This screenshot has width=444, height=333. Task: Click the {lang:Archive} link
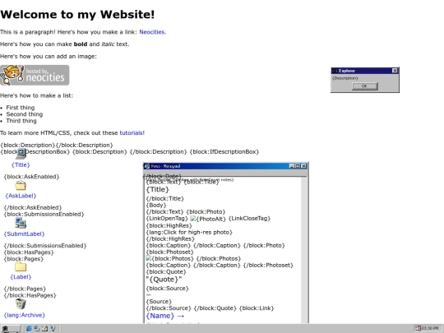pyautogui.click(x=25, y=315)
